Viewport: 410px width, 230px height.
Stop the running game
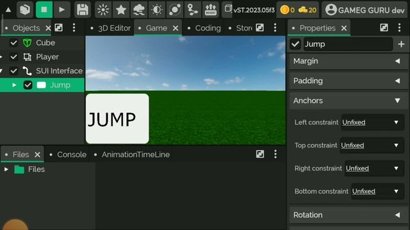pyautogui.click(x=44, y=10)
